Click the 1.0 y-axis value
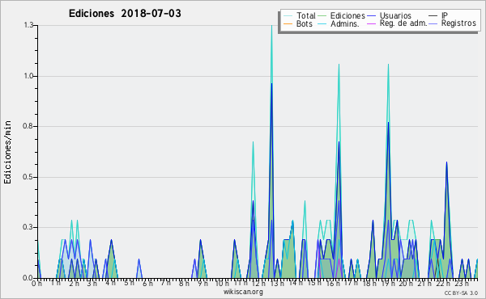This screenshot has height=299, width=486. 29,76
